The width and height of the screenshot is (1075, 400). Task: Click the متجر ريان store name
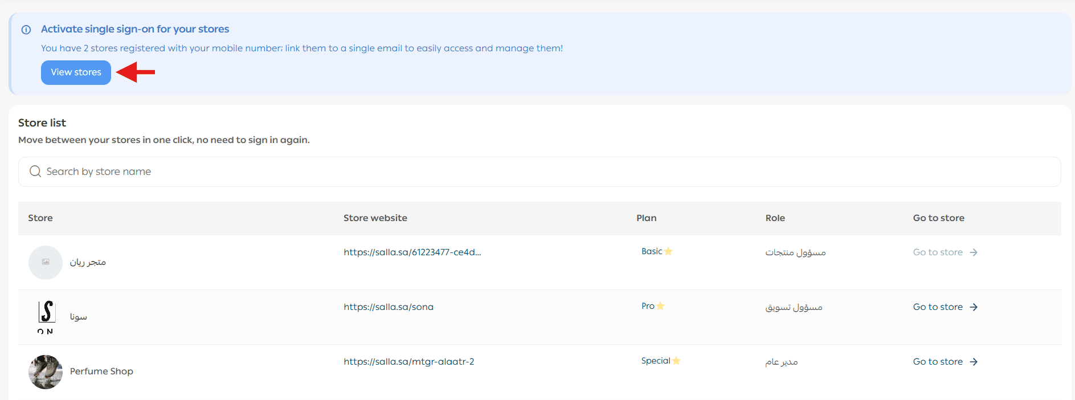88,262
